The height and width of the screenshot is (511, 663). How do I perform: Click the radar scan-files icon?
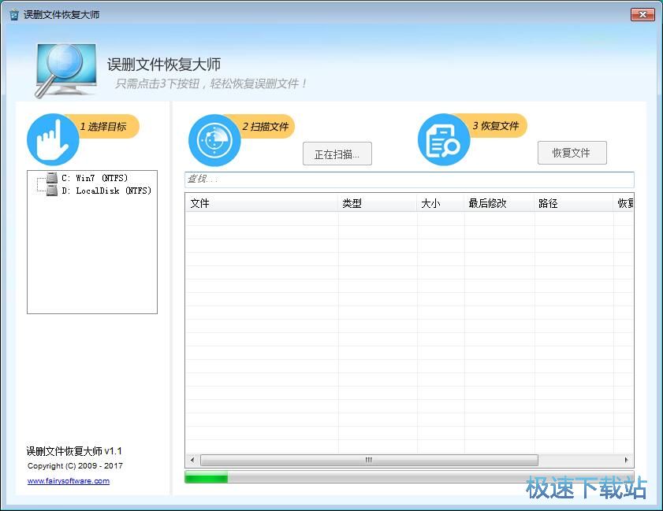click(214, 140)
